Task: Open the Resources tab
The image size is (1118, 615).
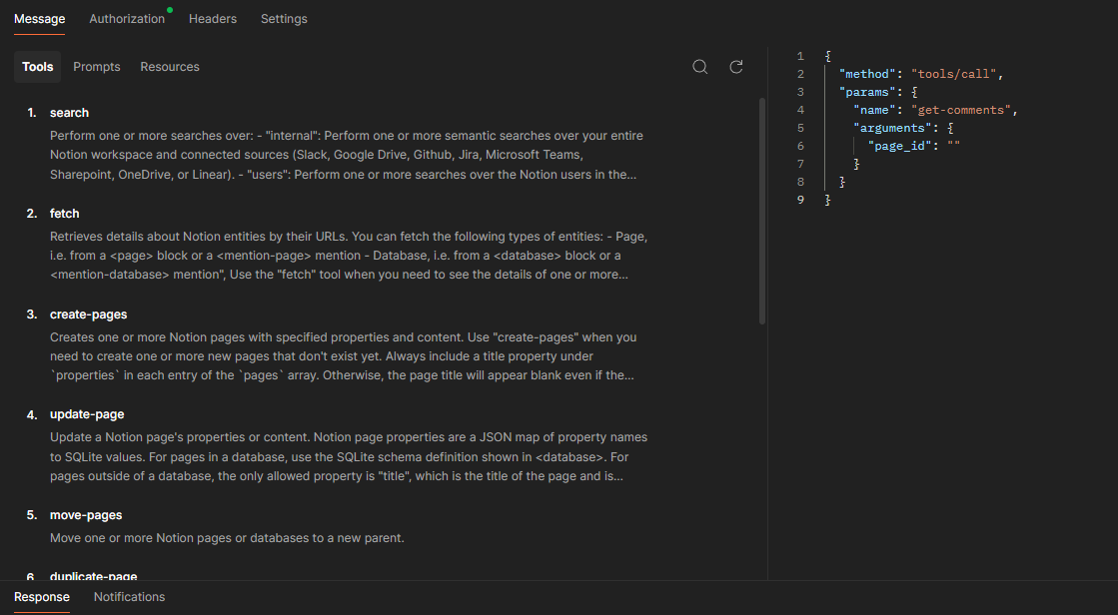Action: pyautogui.click(x=169, y=66)
